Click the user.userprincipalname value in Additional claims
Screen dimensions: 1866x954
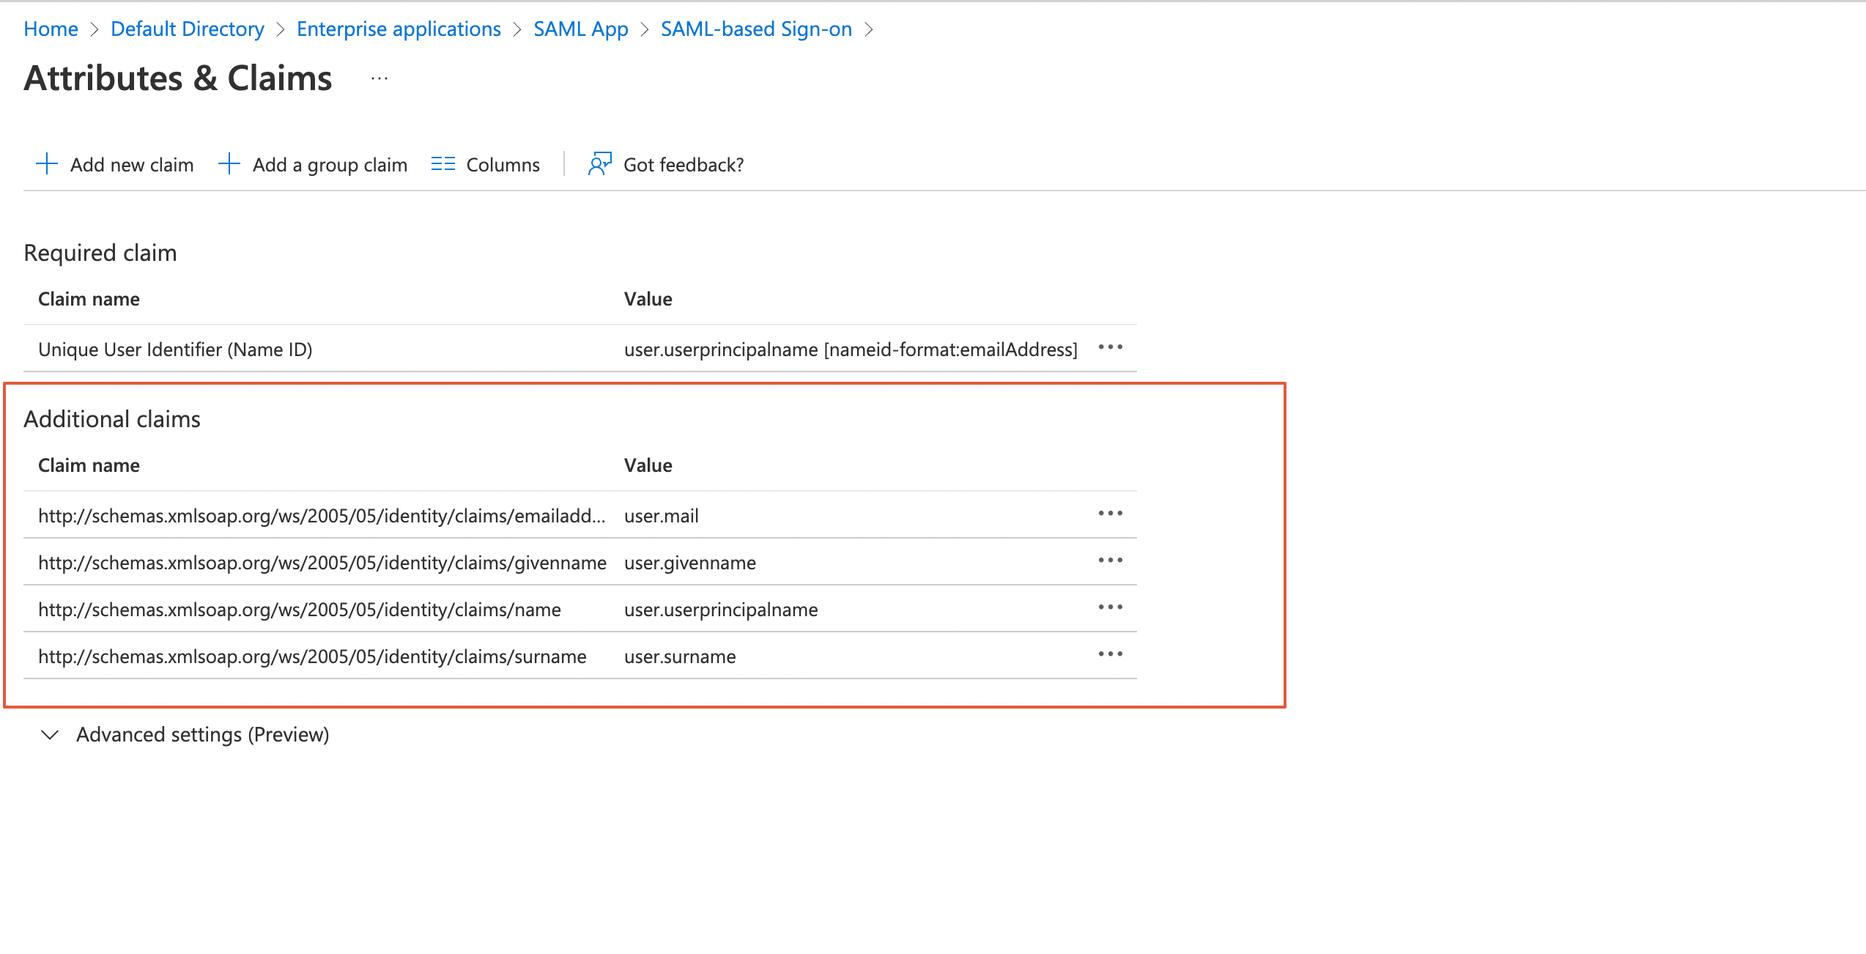721,610
